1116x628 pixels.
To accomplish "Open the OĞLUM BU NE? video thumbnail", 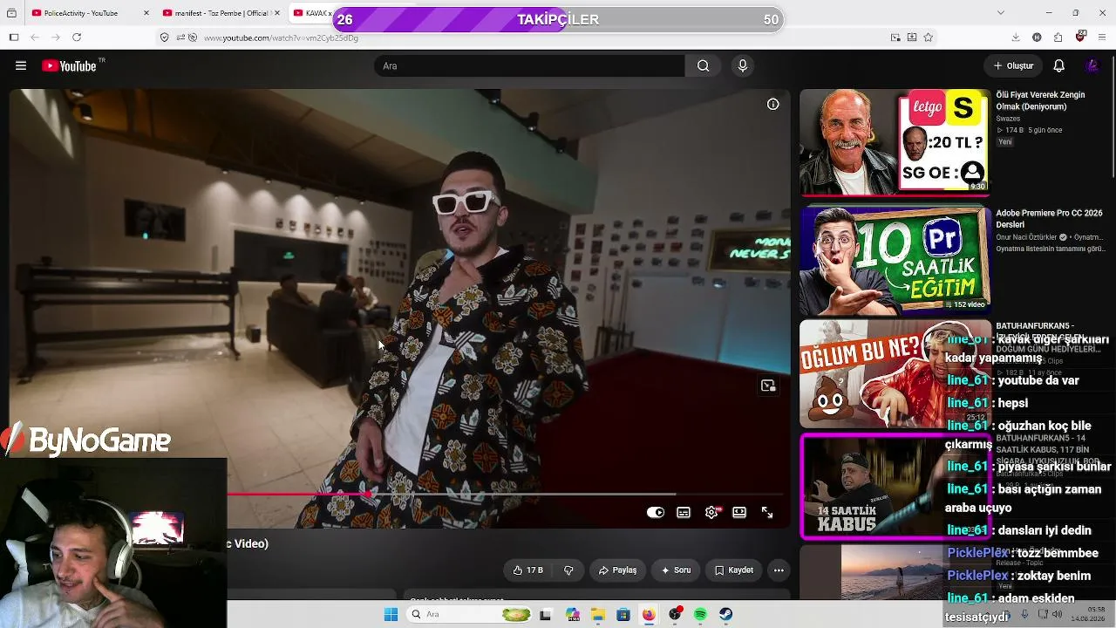I will click(895, 374).
